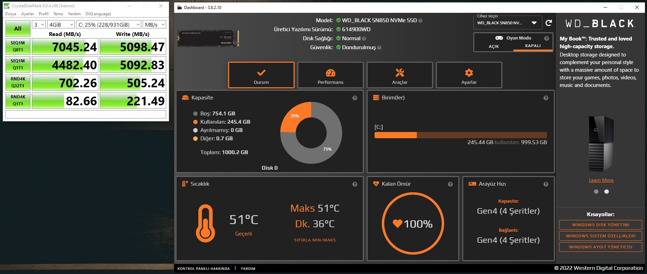The height and width of the screenshot is (274, 647).
Task: Run All benchmarks in CrystalDiskMark
Action: pos(18,29)
